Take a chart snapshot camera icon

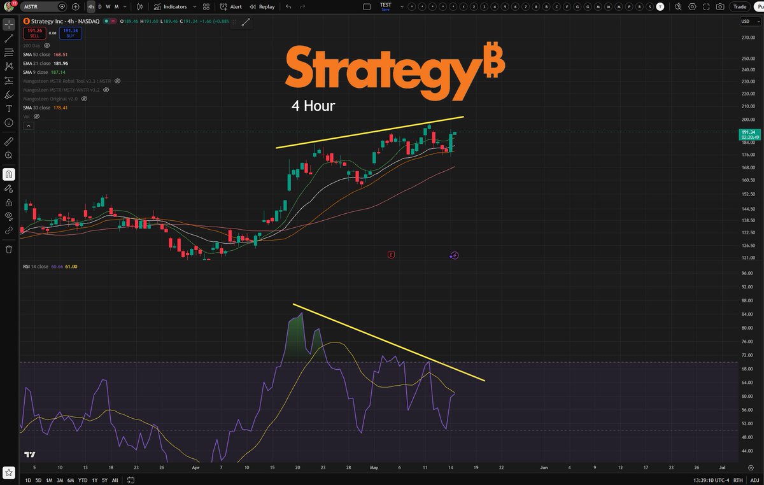720,6
